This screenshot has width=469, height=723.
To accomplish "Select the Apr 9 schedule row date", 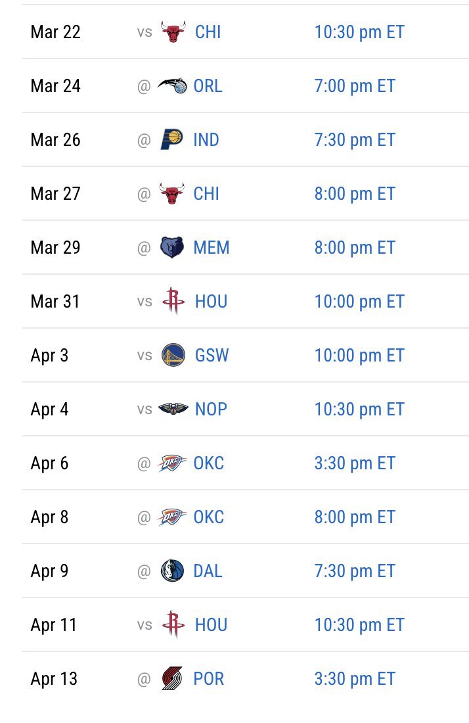I will pos(49,571).
